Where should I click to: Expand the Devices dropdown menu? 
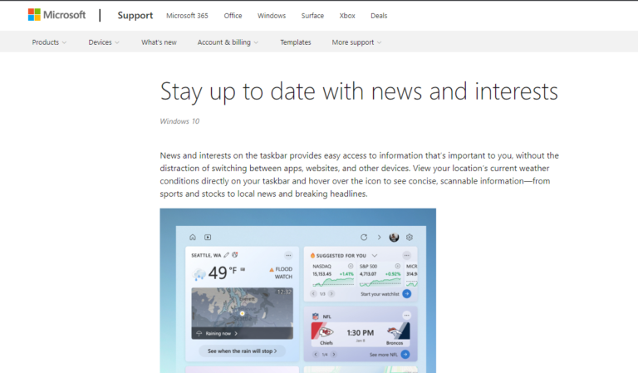(x=104, y=42)
